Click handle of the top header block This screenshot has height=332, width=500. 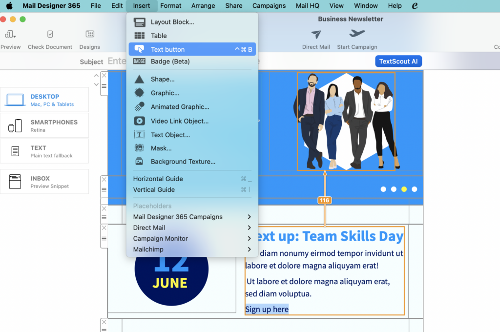pos(104,86)
